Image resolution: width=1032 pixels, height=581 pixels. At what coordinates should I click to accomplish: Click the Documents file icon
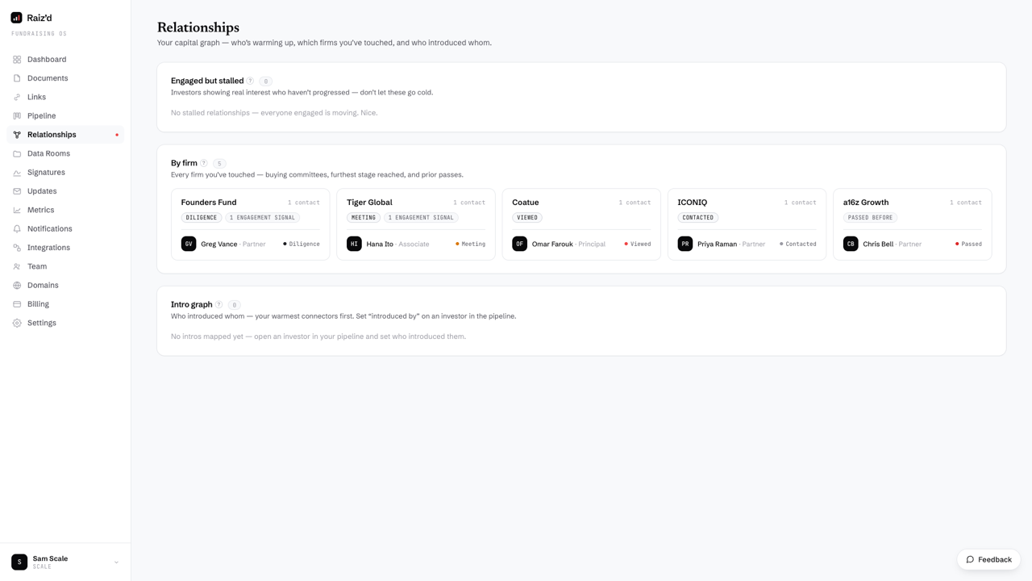[x=17, y=78]
